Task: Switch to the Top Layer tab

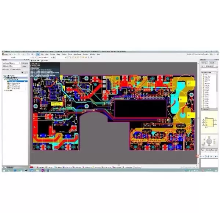Action: click(40, 166)
